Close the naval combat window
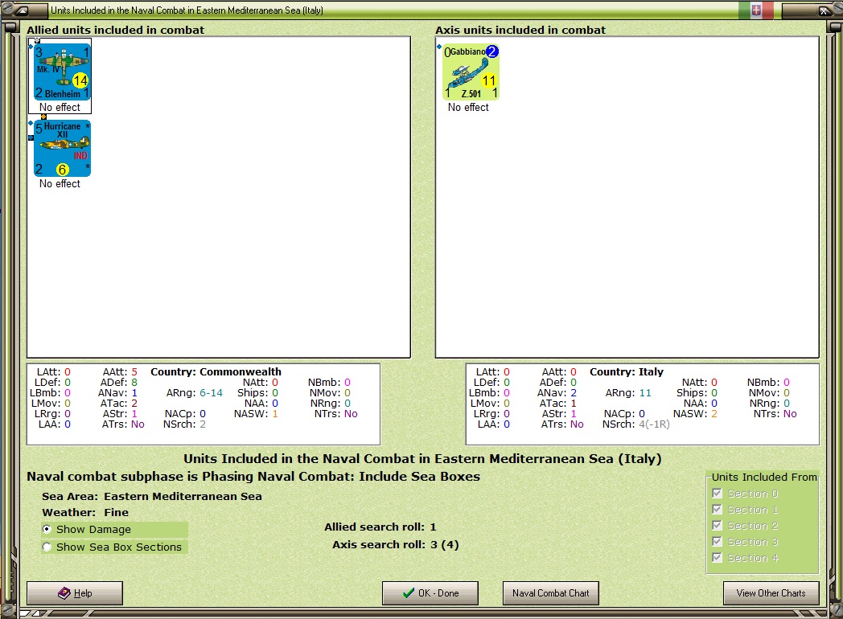This screenshot has height=619, width=843. [x=824, y=10]
